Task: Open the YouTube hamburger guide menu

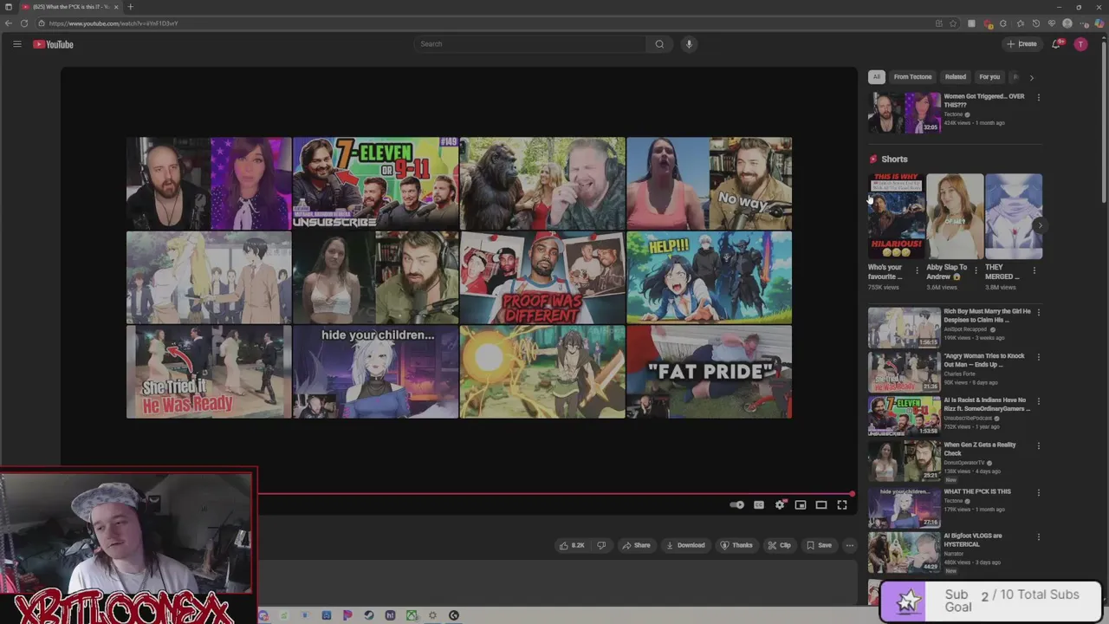Action: coord(16,44)
